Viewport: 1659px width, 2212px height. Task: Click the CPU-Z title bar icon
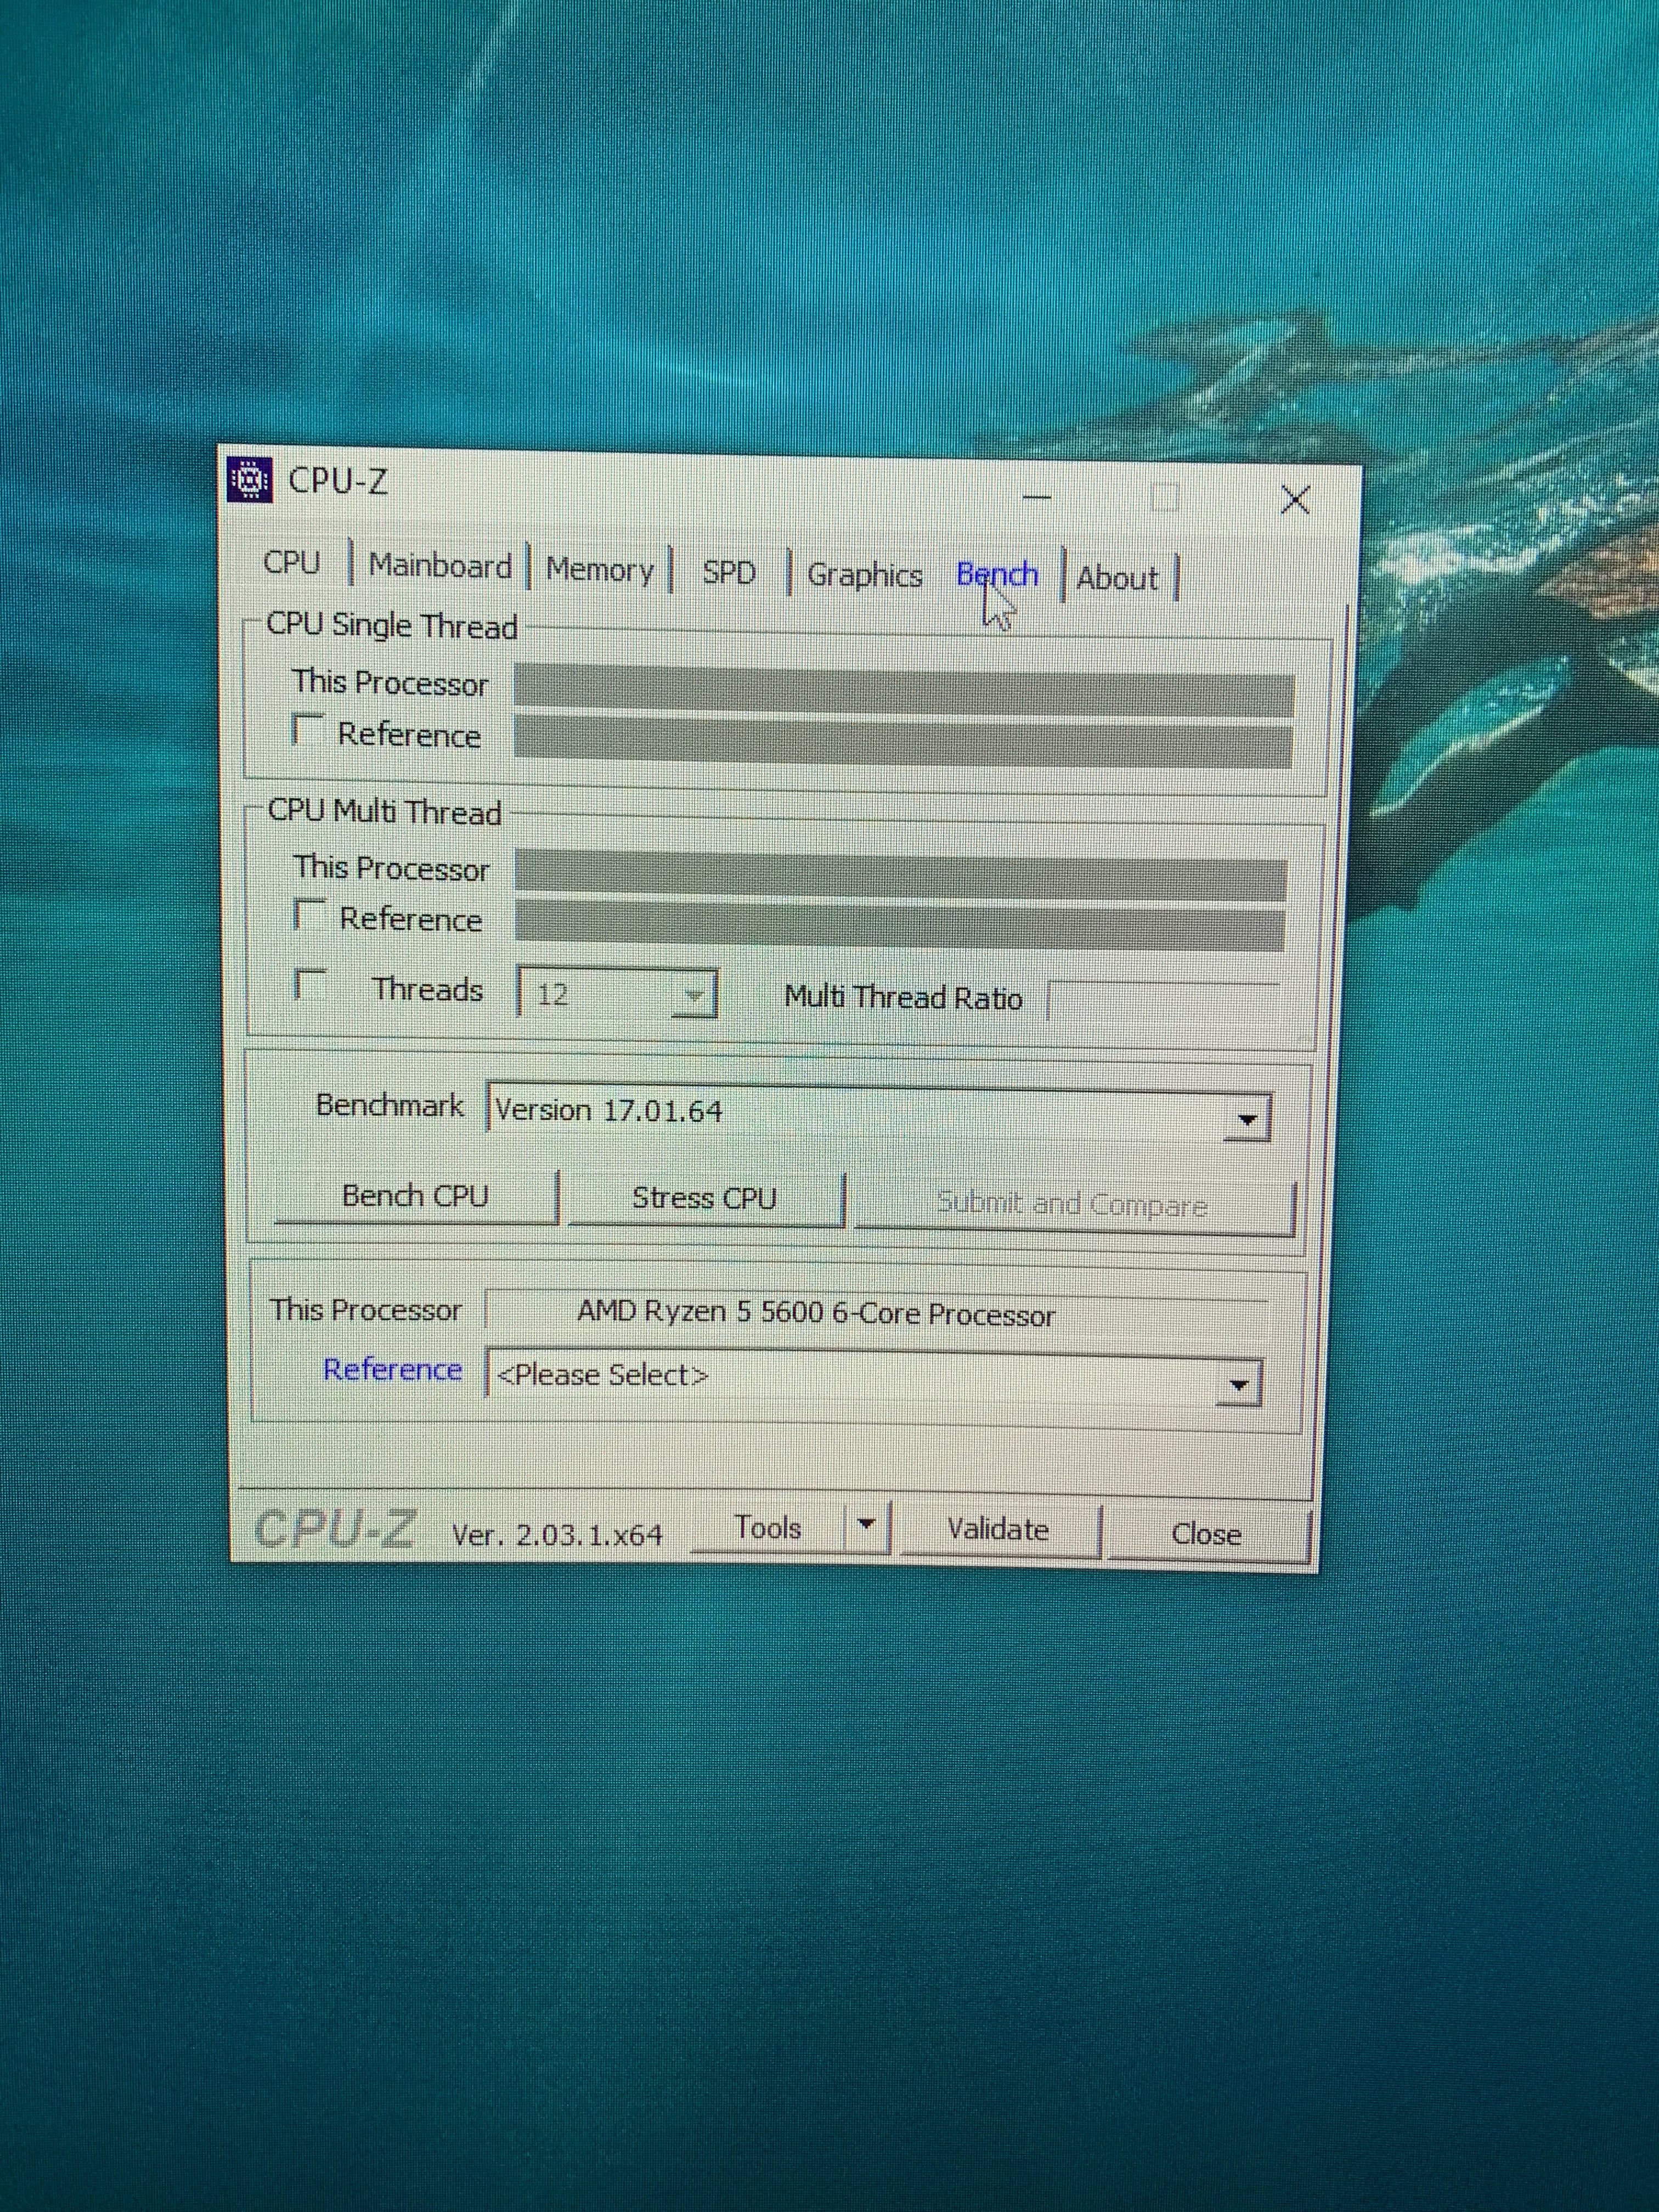[x=250, y=480]
